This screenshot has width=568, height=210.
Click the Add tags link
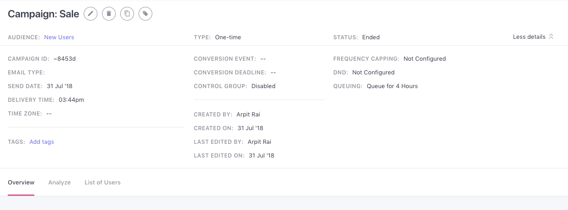point(42,142)
